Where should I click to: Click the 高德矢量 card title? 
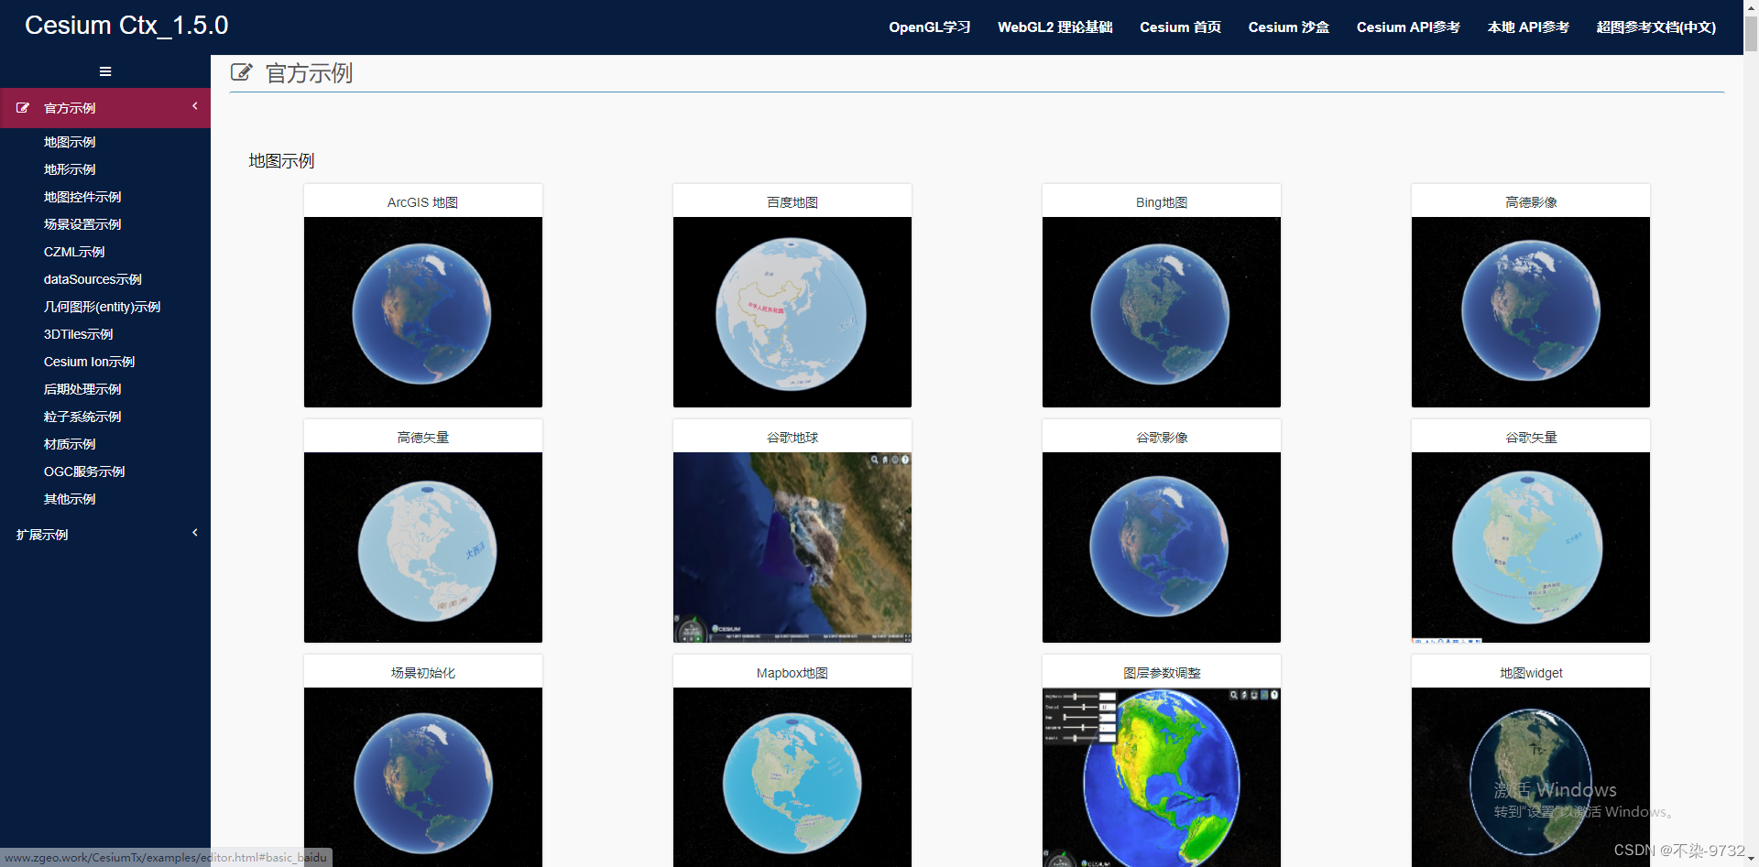[x=423, y=438]
